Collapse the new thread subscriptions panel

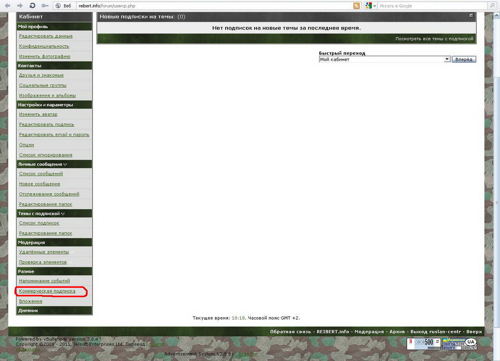471,16
